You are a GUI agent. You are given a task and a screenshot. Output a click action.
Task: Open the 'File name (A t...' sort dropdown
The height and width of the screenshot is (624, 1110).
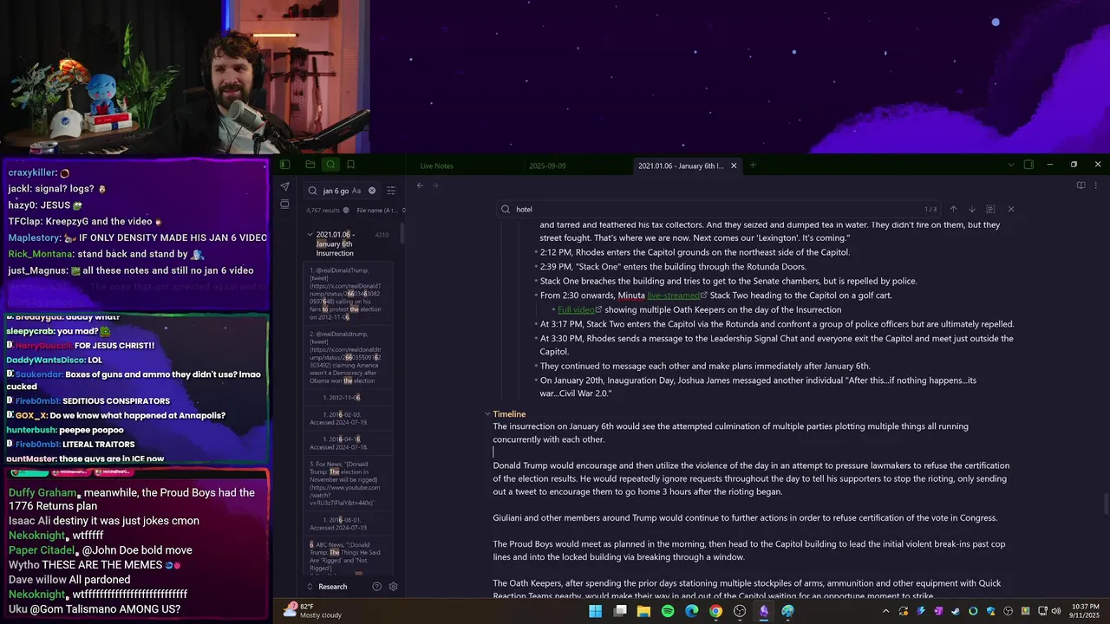coord(381,211)
